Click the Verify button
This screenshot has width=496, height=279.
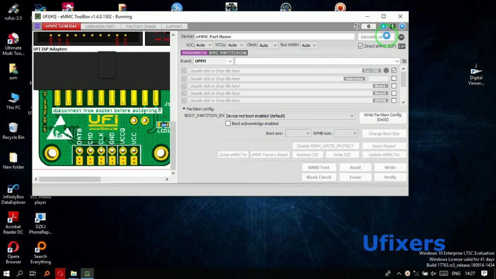click(390, 177)
